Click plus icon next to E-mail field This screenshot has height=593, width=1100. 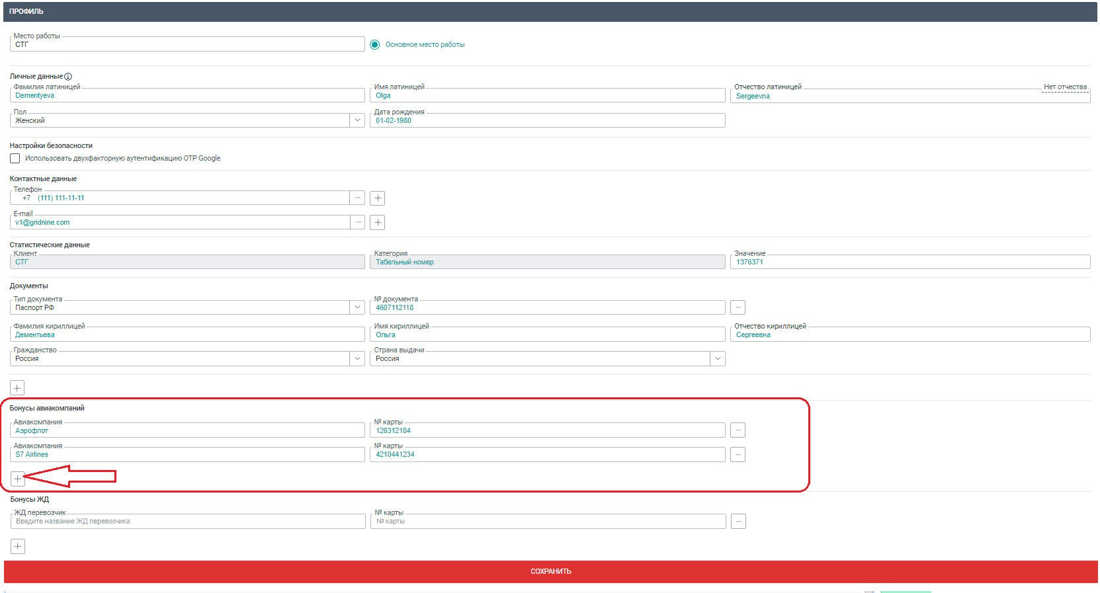click(377, 223)
